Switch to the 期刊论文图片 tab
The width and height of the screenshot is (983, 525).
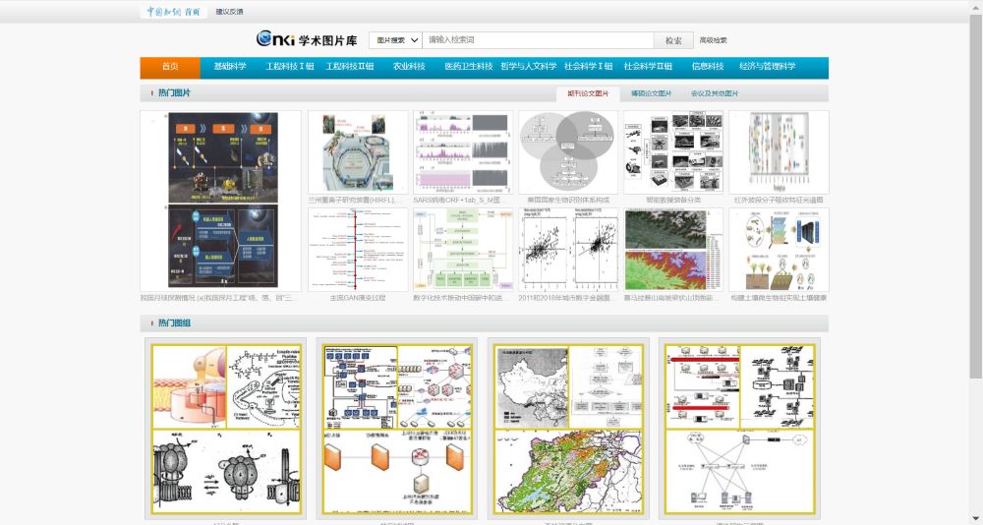tap(588, 93)
